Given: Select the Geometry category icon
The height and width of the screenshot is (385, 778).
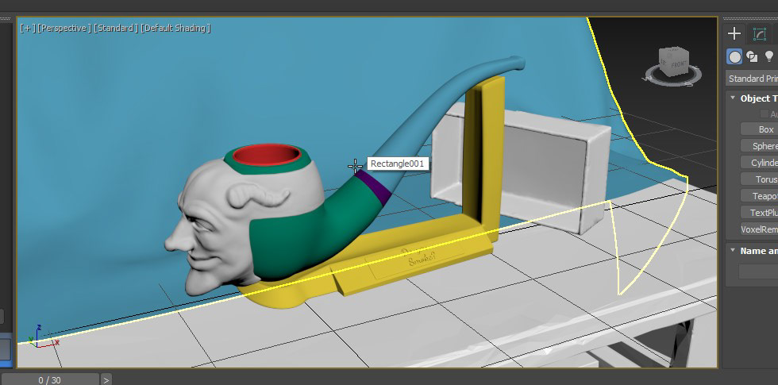Looking at the screenshot, I should click(x=734, y=56).
